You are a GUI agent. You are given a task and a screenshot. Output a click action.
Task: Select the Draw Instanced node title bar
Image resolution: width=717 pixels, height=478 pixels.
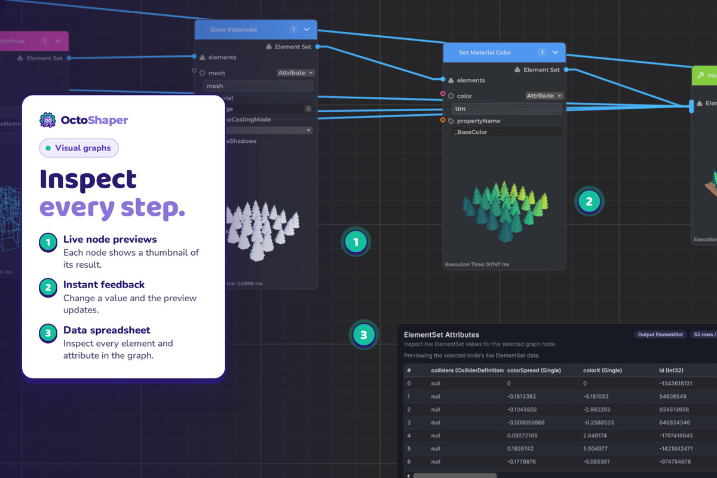(256, 29)
